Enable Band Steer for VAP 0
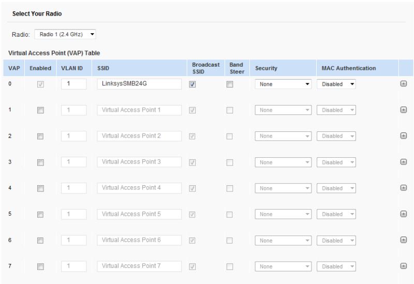This screenshot has width=414, height=284. point(229,84)
